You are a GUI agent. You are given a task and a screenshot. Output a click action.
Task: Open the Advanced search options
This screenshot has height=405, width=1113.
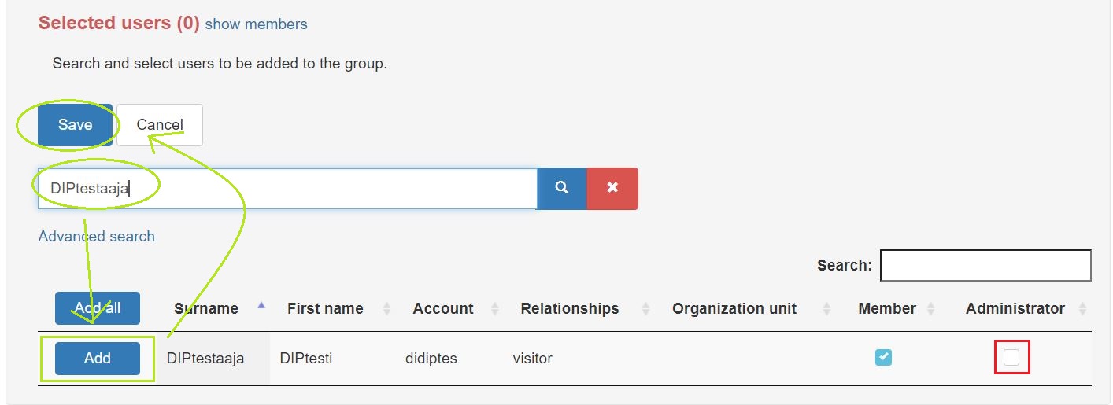coord(96,236)
